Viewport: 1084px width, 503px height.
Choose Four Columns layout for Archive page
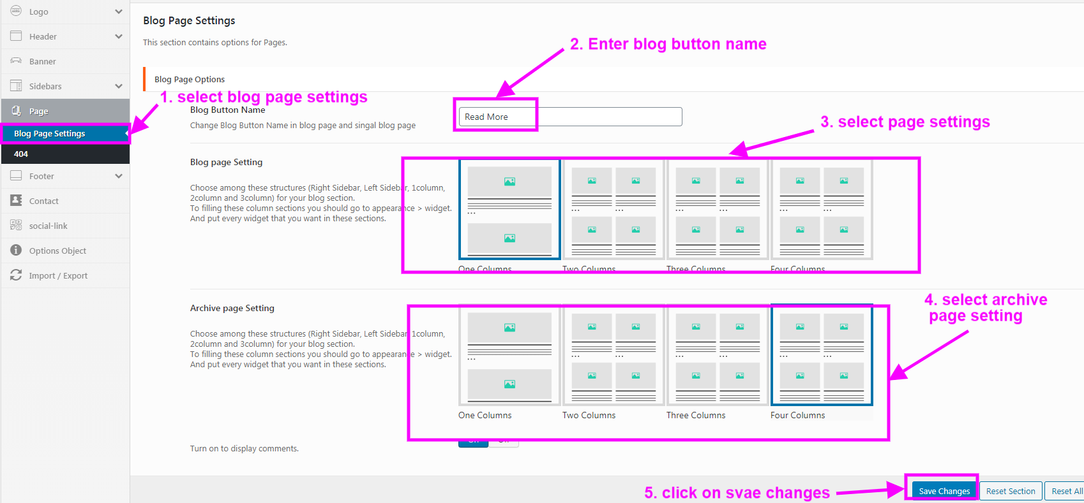pyautogui.click(x=822, y=355)
